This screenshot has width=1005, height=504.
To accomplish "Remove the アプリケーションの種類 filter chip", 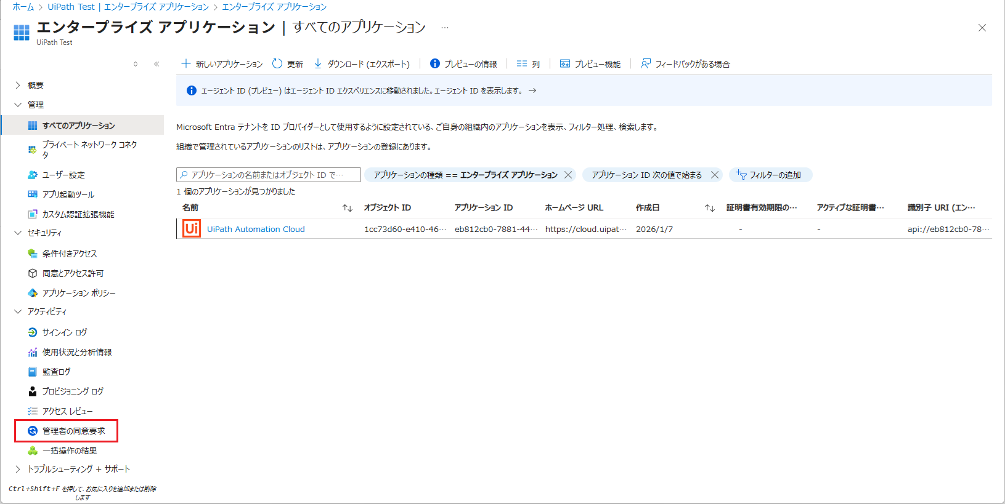I will (568, 175).
